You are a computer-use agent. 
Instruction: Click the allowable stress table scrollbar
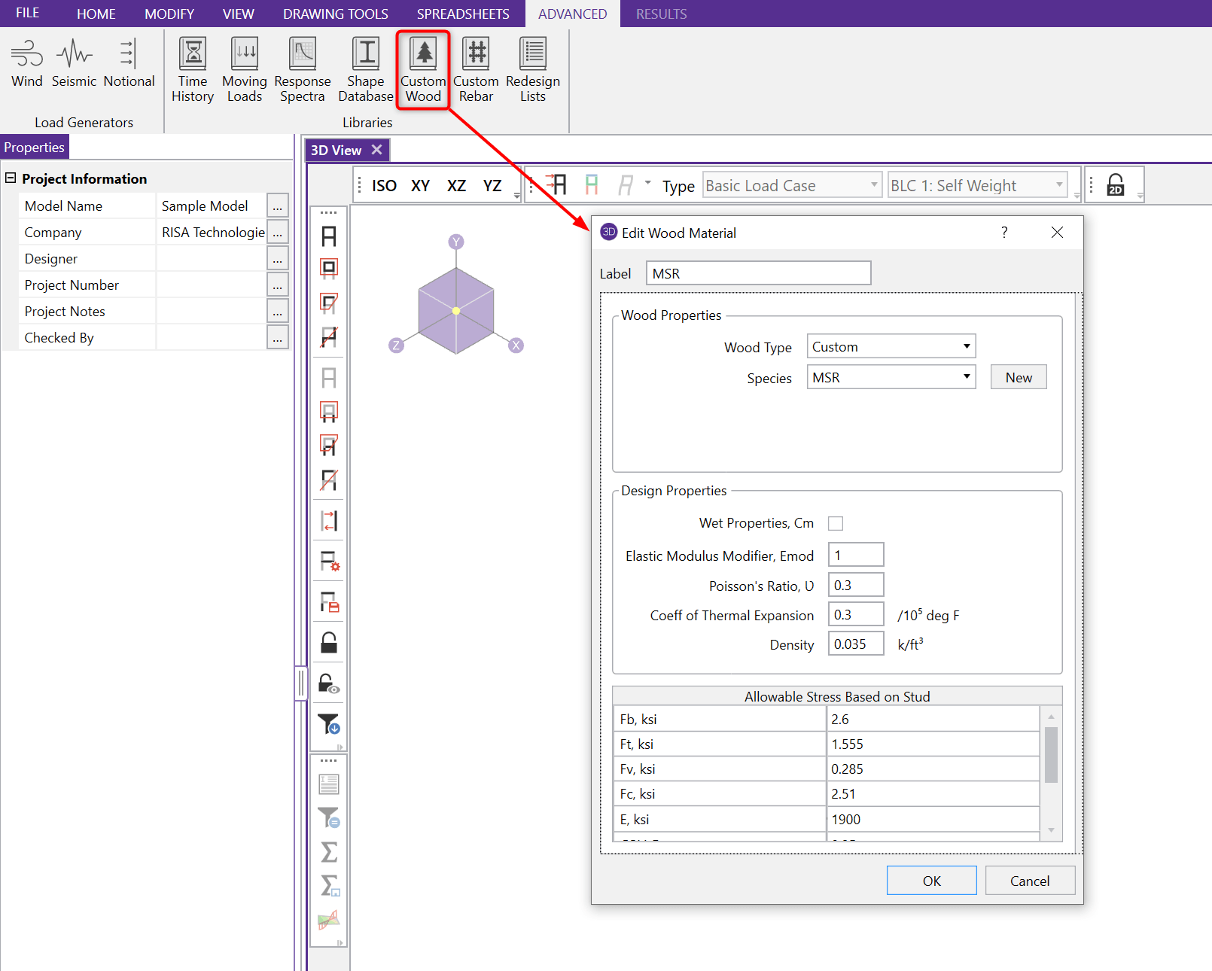coord(1051,755)
